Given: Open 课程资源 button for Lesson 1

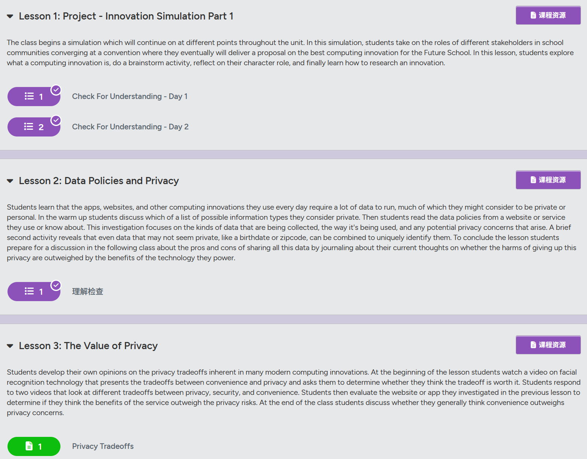Looking at the screenshot, I should point(548,15).
